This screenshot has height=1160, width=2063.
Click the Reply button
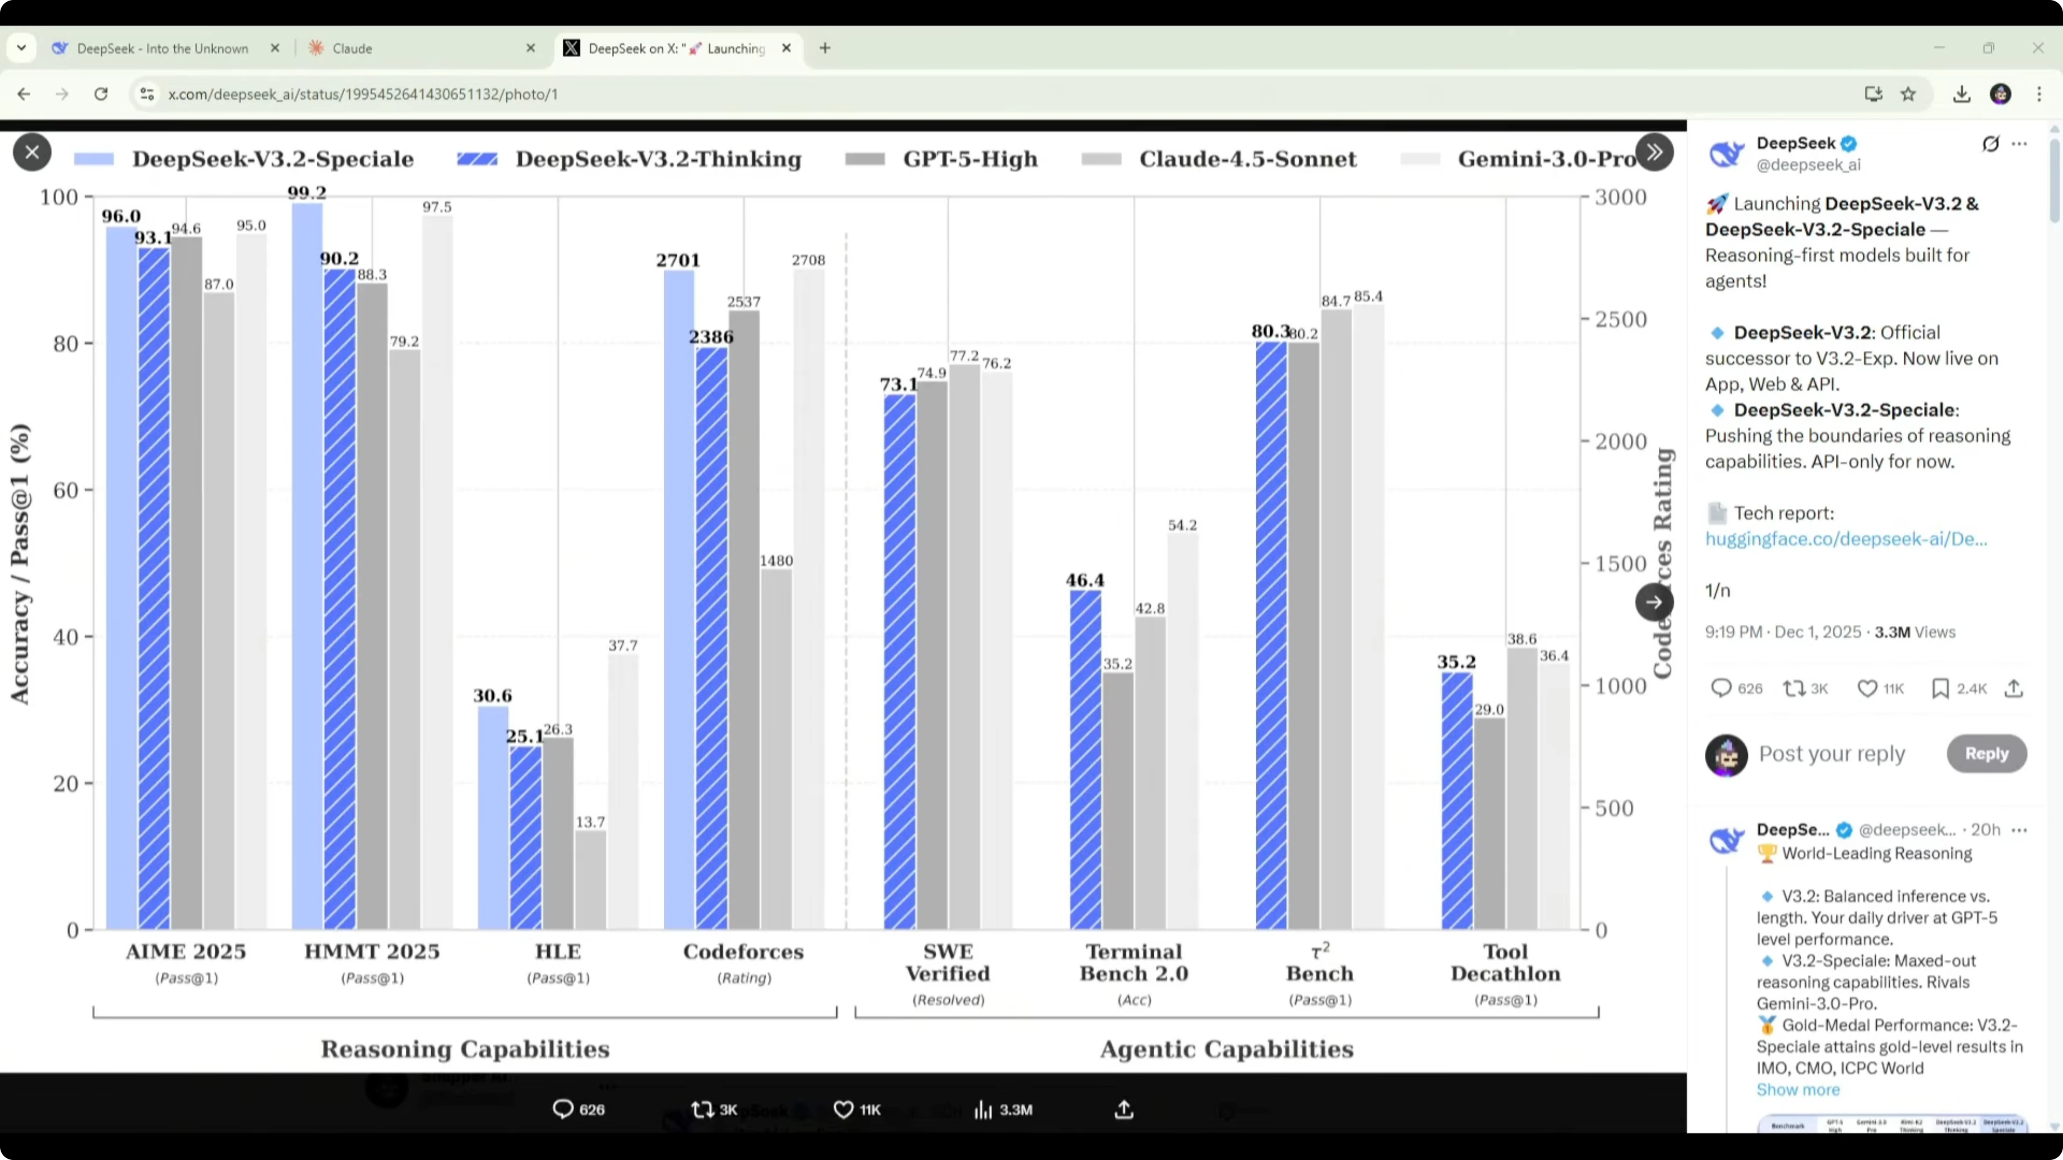point(1986,753)
